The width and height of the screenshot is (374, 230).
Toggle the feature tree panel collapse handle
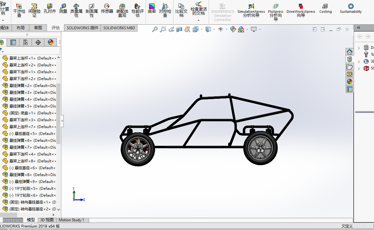pos(62,121)
